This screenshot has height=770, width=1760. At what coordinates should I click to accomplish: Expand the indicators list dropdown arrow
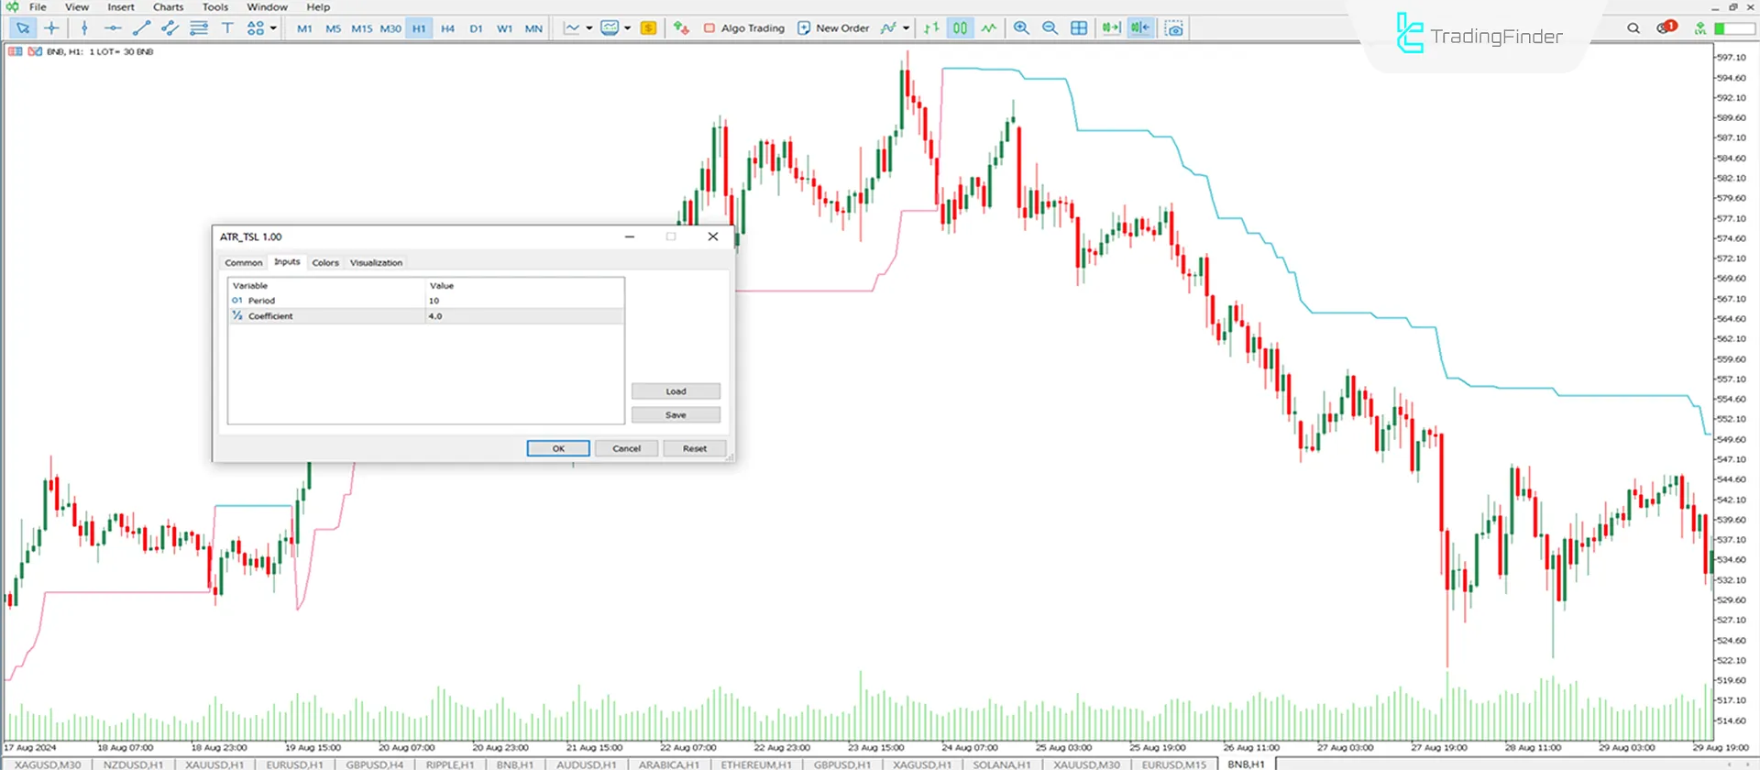(906, 28)
